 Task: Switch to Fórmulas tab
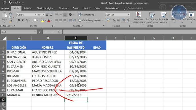pyautogui.click(x=63, y=8)
